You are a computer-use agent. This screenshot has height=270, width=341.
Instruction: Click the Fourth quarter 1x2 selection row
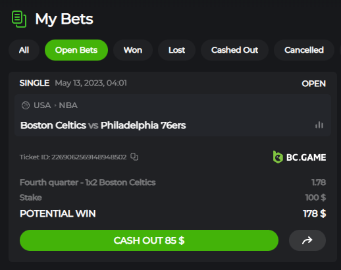tap(172, 182)
